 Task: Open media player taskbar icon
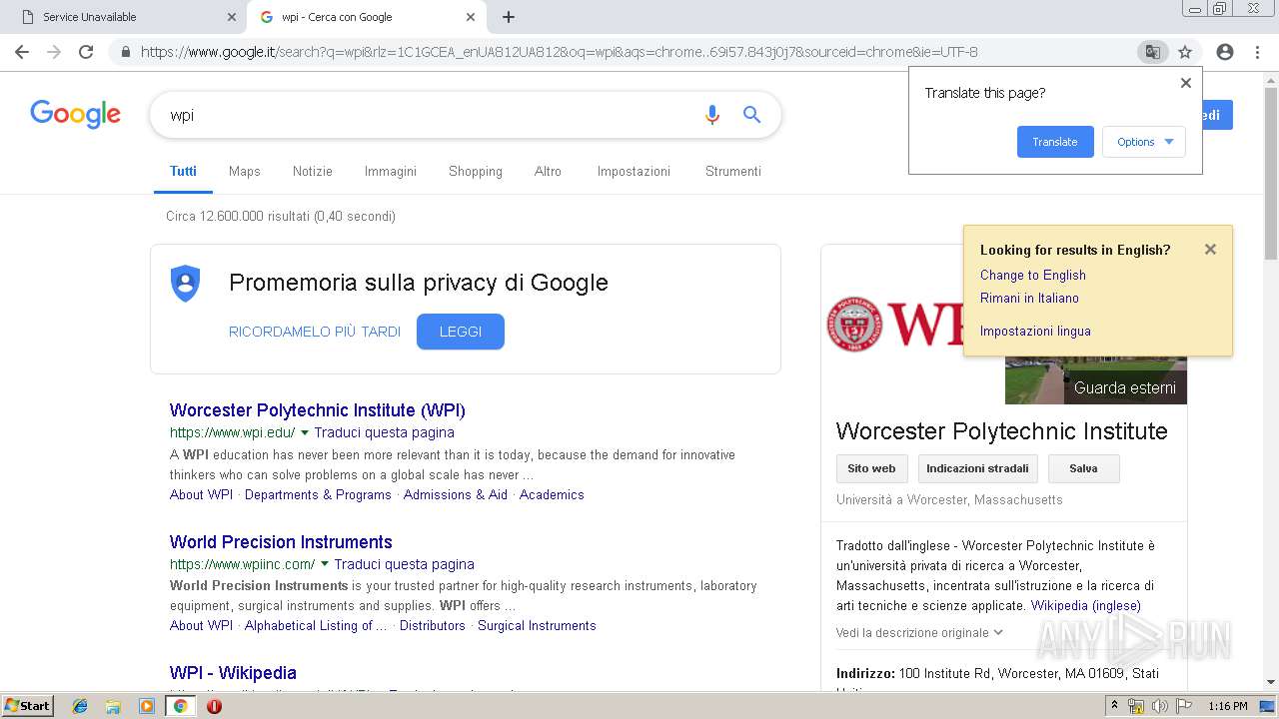[x=147, y=706]
